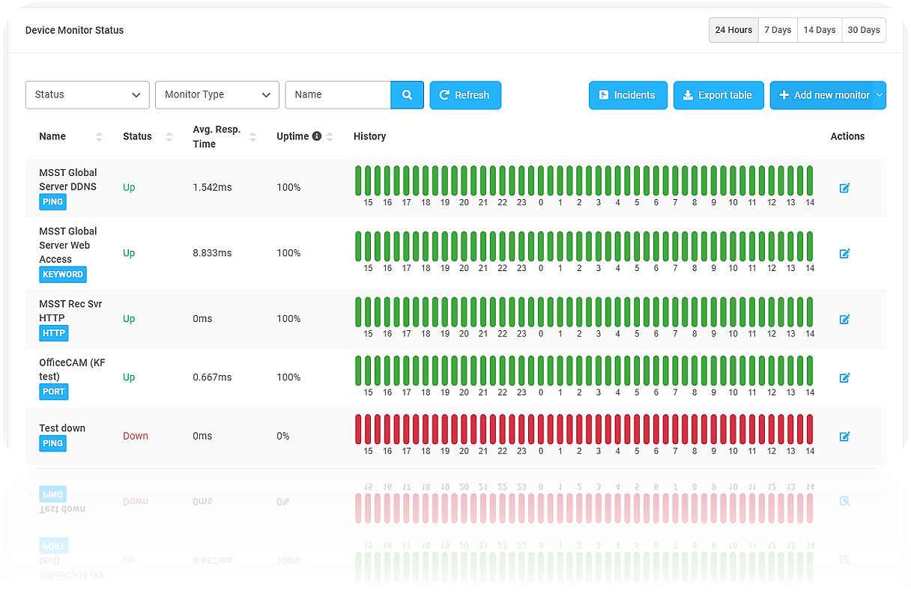Click the Export table button
The width and height of the screenshot is (911, 596).
pos(718,95)
